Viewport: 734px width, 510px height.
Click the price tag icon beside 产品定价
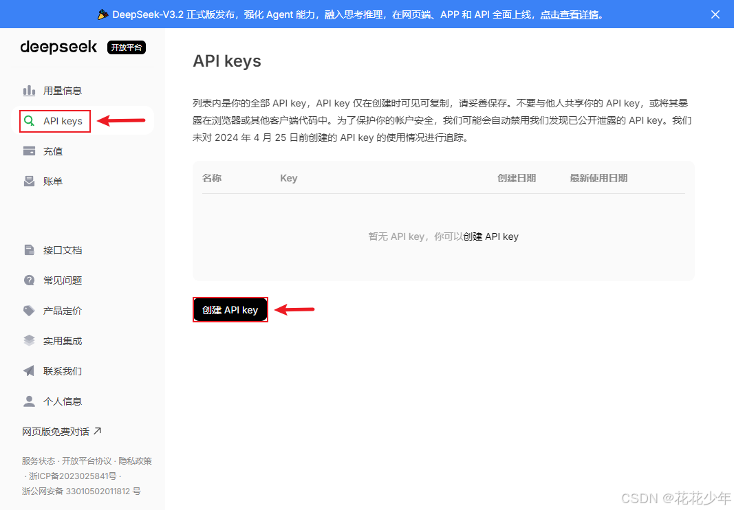coord(29,311)
